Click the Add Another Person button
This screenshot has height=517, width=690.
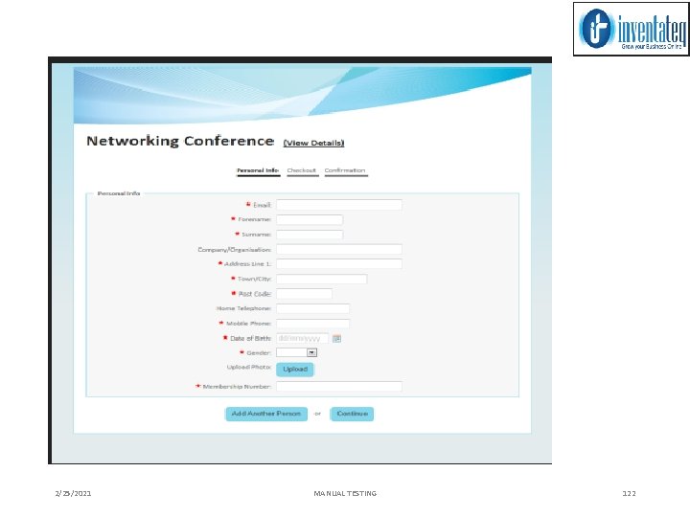(x=266, y=414)
